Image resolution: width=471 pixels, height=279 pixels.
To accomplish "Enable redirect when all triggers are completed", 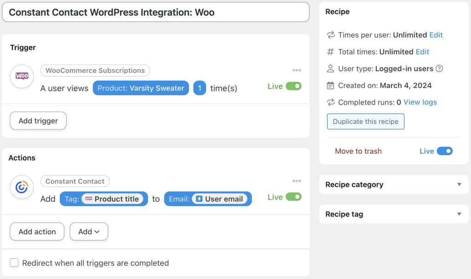I will click(x=14, y=263).
